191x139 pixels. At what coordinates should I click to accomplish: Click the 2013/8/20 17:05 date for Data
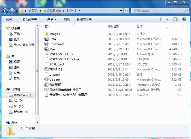click(119, 39)
